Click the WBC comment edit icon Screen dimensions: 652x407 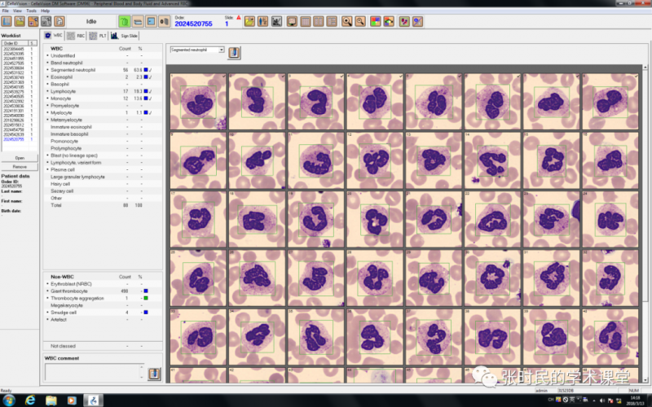(x=154, y=374)
